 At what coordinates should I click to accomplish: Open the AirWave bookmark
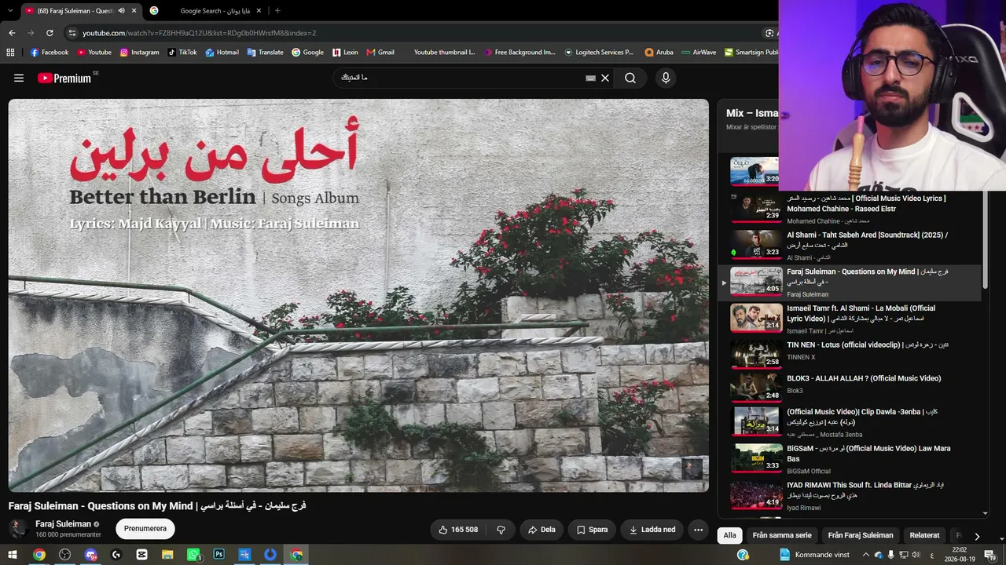pos(699,53)
